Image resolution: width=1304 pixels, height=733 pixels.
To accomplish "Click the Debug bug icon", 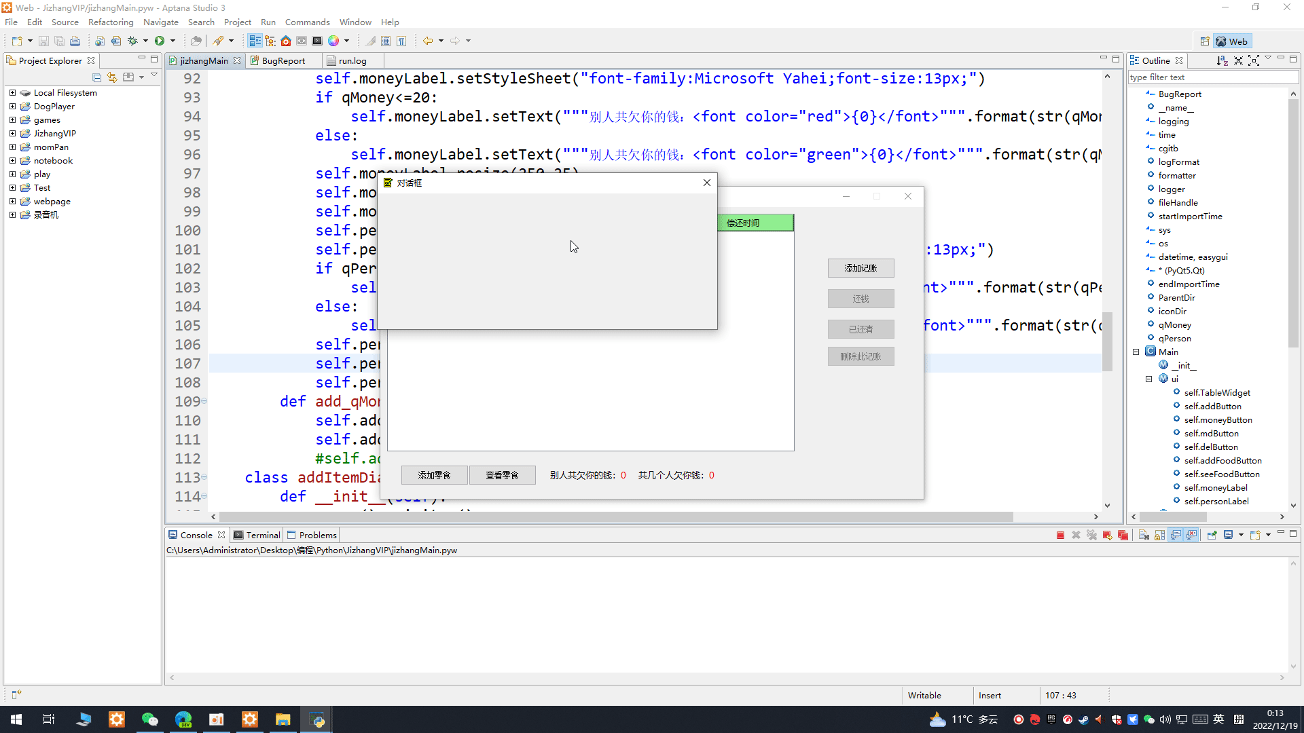I will pyautogui.click(x=133, y=41).
